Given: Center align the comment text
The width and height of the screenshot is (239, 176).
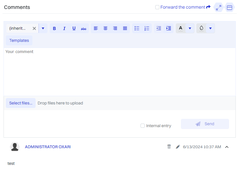Looking at the screenshot, I should [x=105, y=28].
